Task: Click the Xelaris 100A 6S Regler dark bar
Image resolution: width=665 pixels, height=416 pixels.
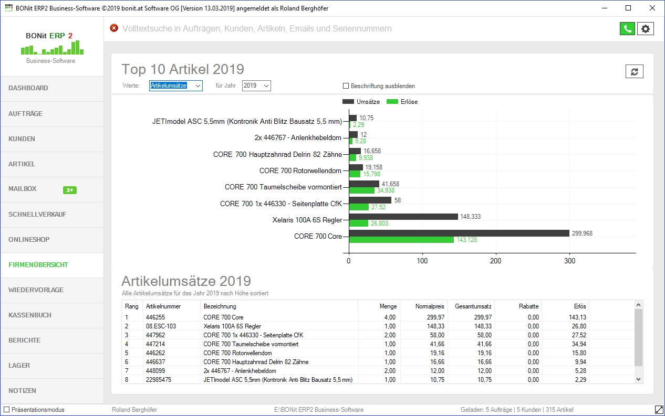Action: point(403,217)
